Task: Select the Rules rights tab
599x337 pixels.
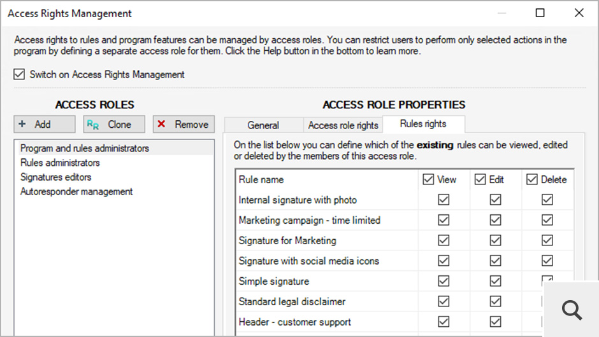Action: [x=423, y=123]
